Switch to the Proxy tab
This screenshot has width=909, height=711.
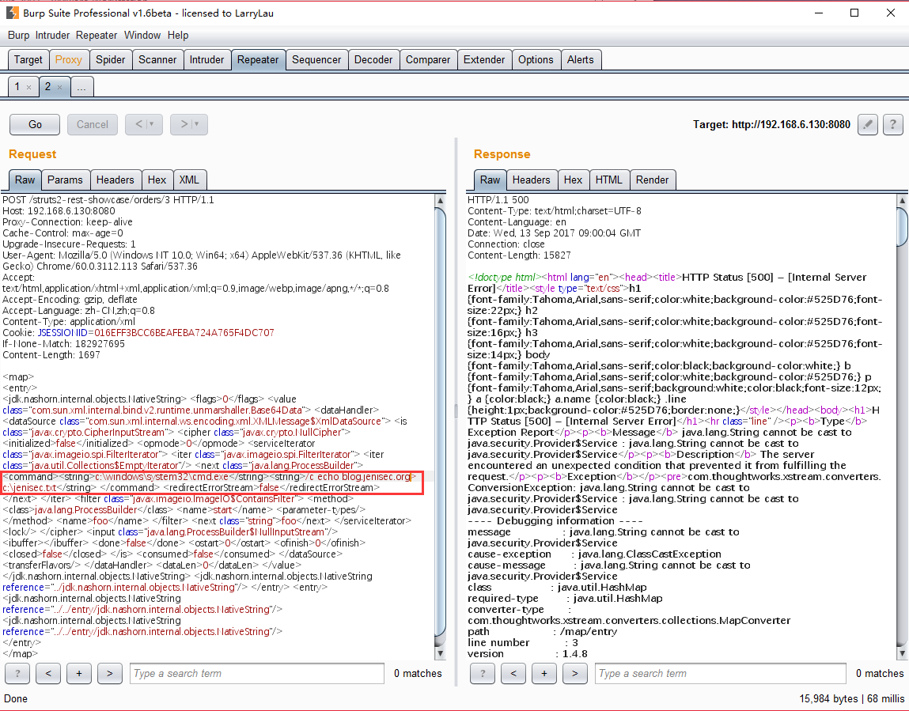click(68, 59)
